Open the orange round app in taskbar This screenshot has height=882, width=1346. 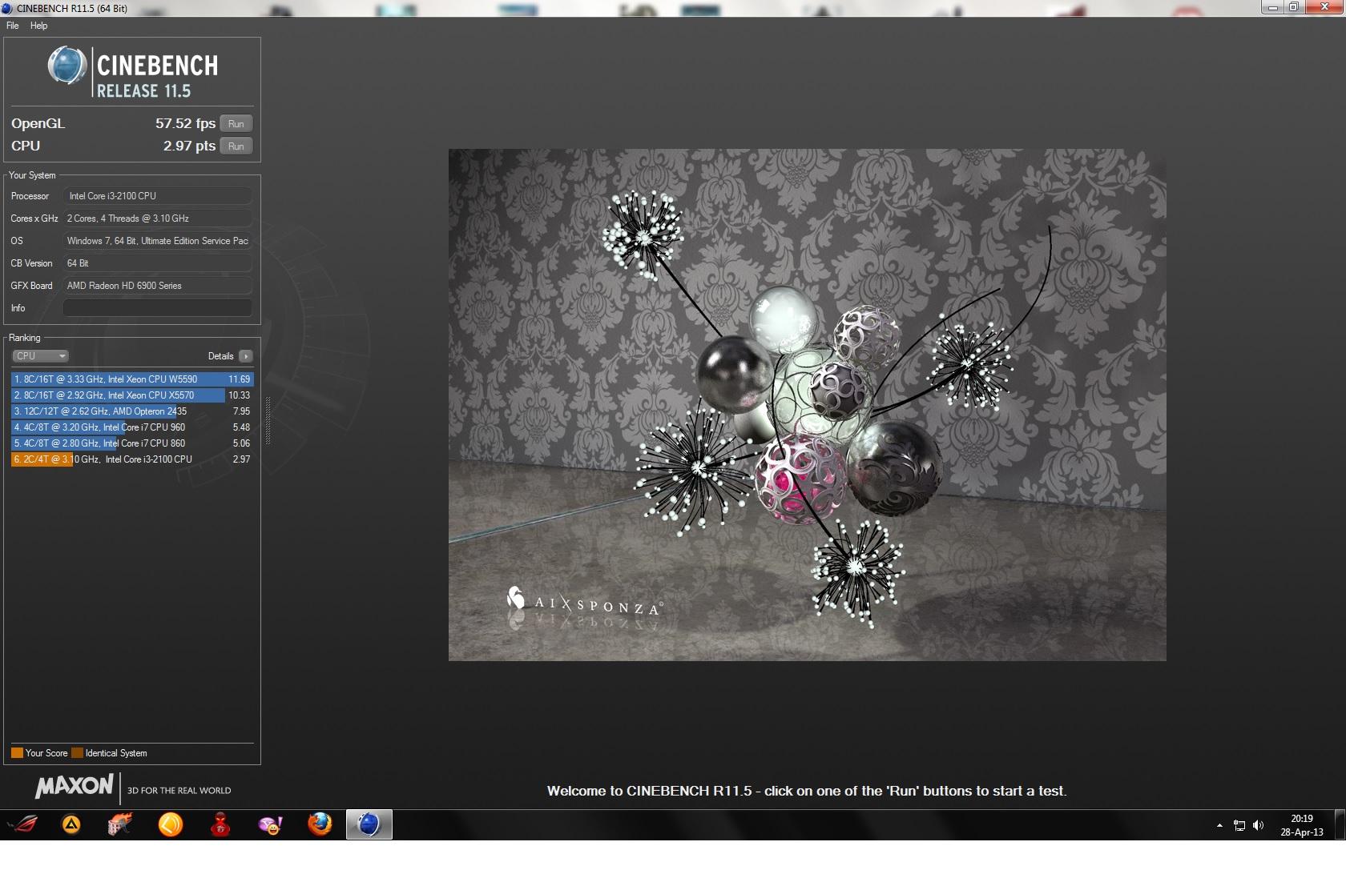point(171,824)
